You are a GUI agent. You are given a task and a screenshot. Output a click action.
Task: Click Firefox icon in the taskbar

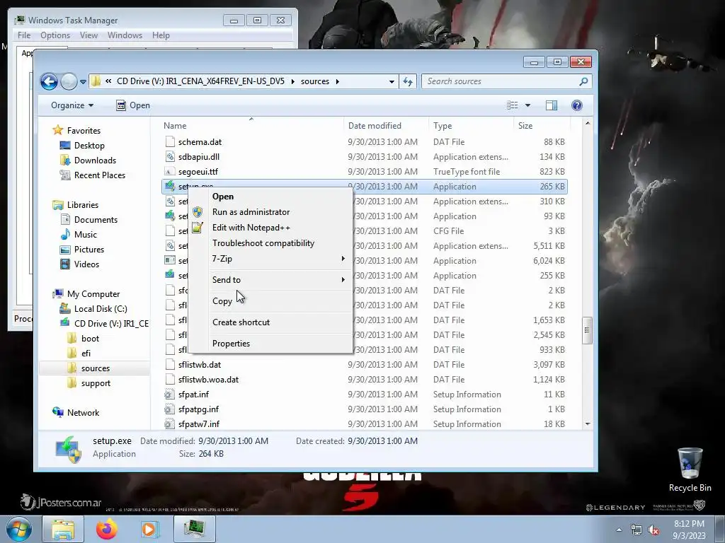tap(106, 529)
